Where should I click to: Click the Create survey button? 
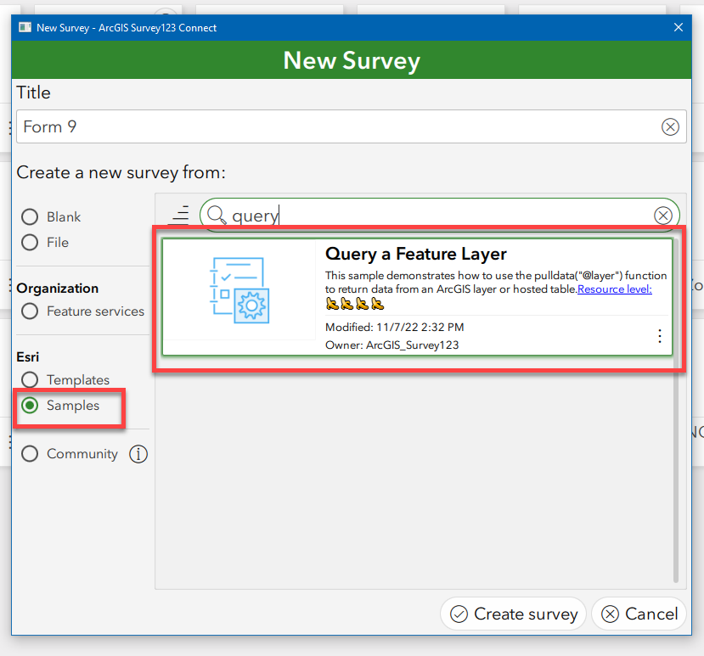coord(513,614)
